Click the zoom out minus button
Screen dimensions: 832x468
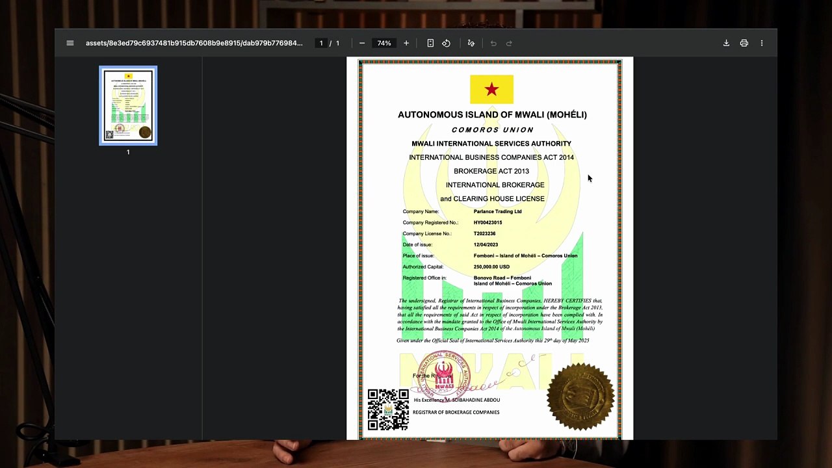[x=362, y=44]
